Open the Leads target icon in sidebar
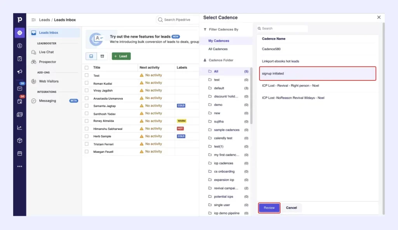The image size is (398, 230). (19, 33)
